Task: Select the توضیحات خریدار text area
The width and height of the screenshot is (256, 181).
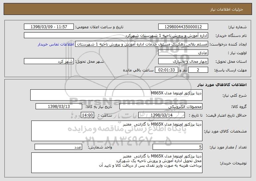Action: (x=117, y=163)
